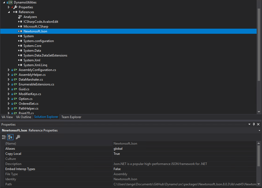Switch to Categorized view in Properties pane
The height and width of the screenshot is (188, 262).
[4, 137]
